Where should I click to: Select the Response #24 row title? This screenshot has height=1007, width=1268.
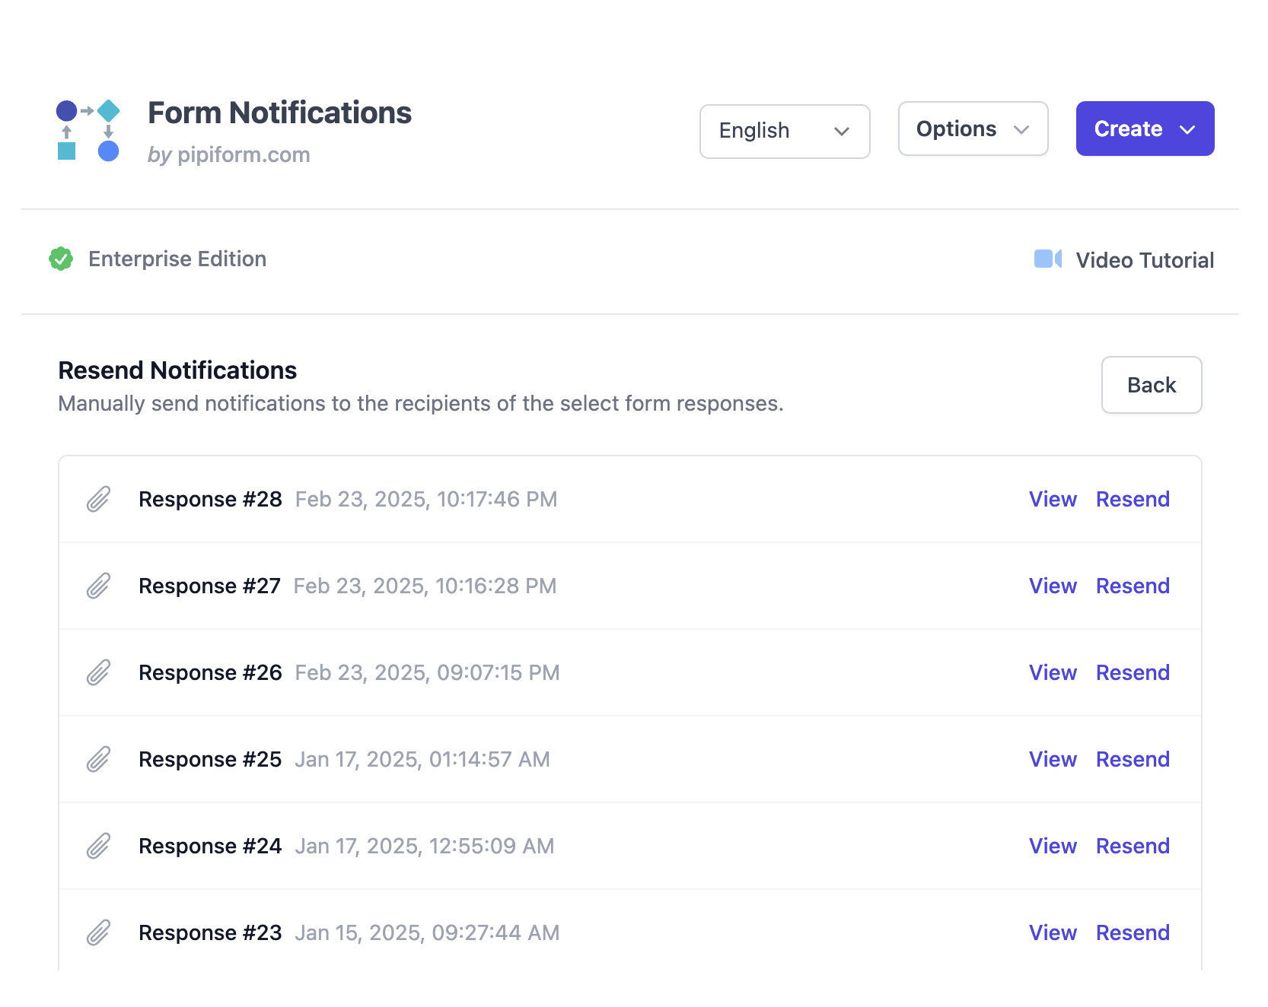[210, 847]
